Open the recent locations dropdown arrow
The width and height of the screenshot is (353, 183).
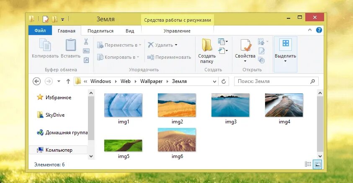click(59, 81)
